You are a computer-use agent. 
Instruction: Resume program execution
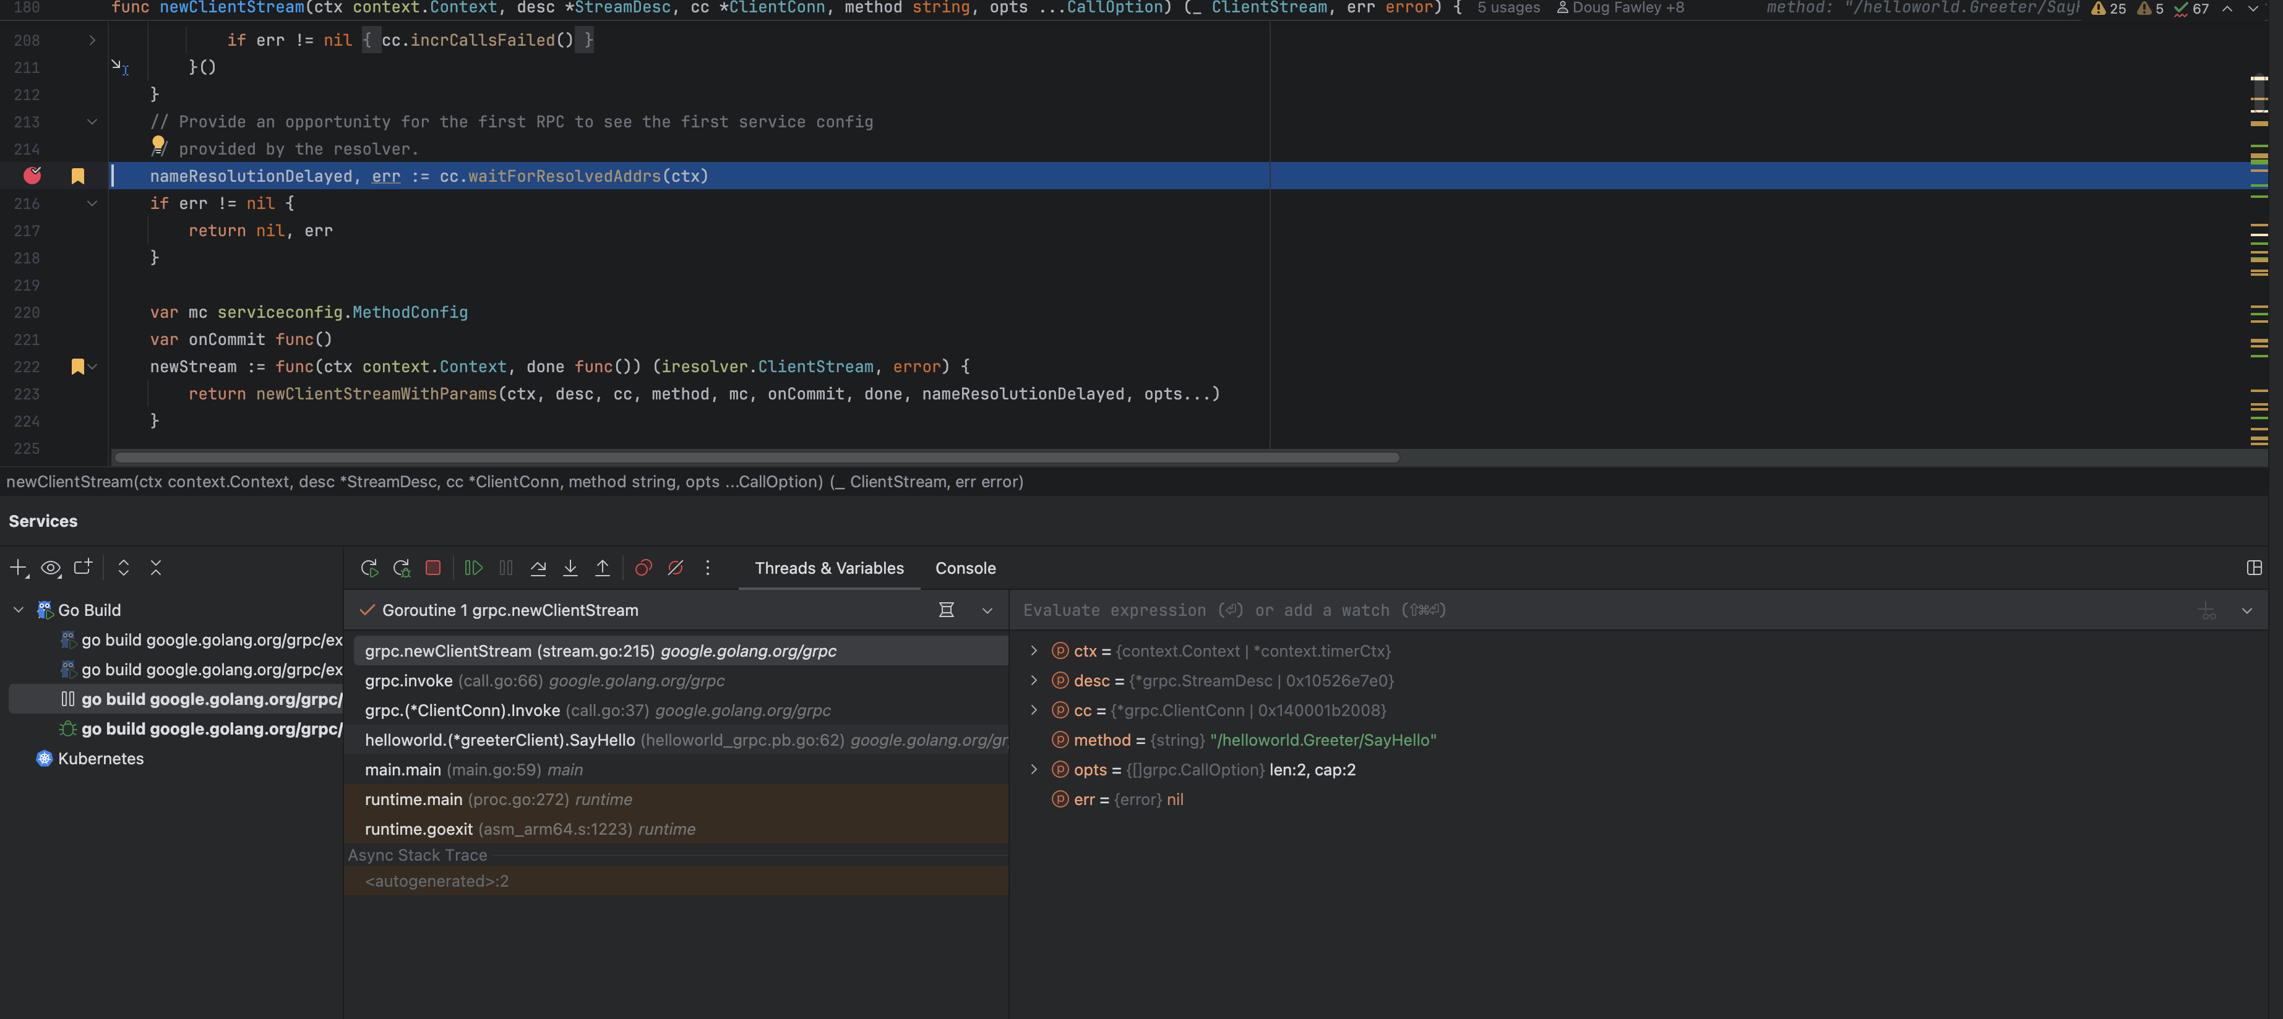coord(473,568)
